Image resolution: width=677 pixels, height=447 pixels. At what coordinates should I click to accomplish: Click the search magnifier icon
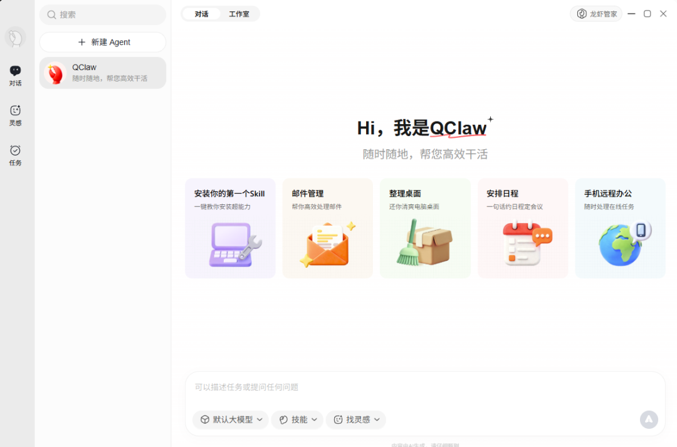point(51,14)
